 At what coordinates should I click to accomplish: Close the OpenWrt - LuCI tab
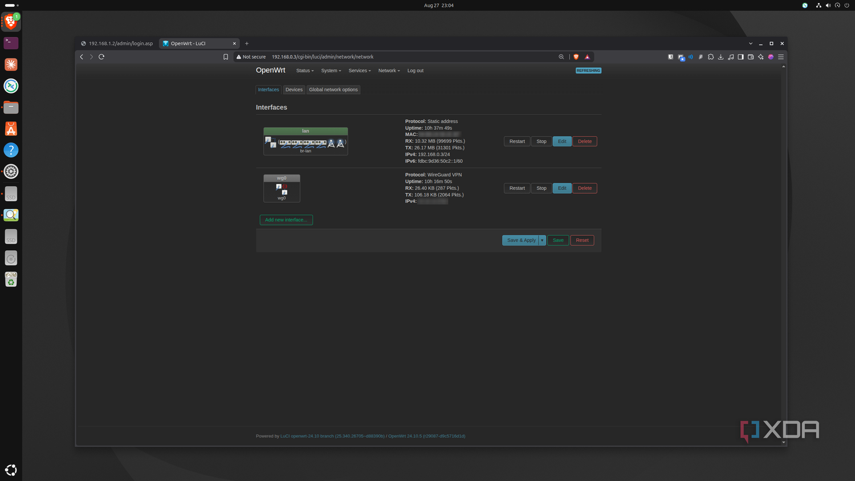pyautogui.click(x=234, y=43)
